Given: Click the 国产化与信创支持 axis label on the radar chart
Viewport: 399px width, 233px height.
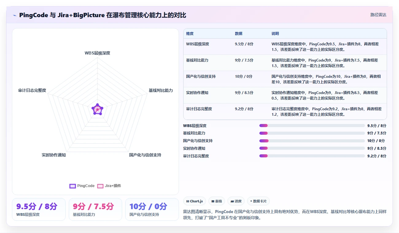Looking at the screenshot, I should (145, 155).
